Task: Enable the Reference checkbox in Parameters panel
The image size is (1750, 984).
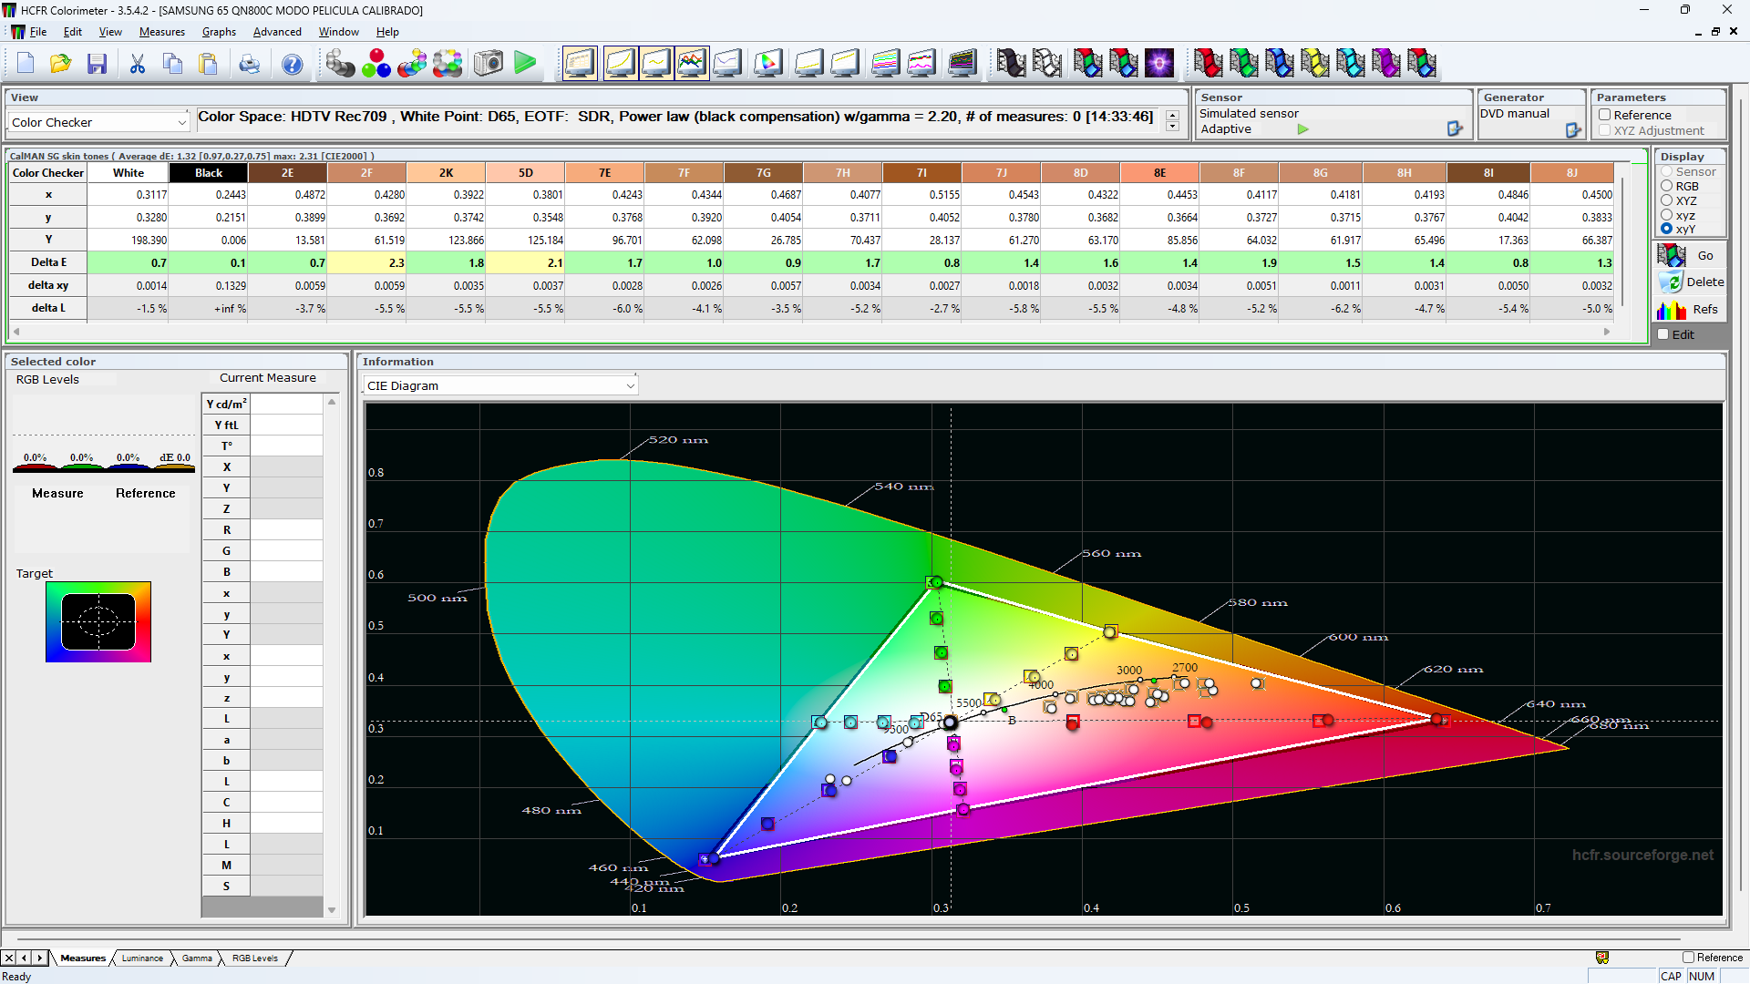Action: 1604,115
